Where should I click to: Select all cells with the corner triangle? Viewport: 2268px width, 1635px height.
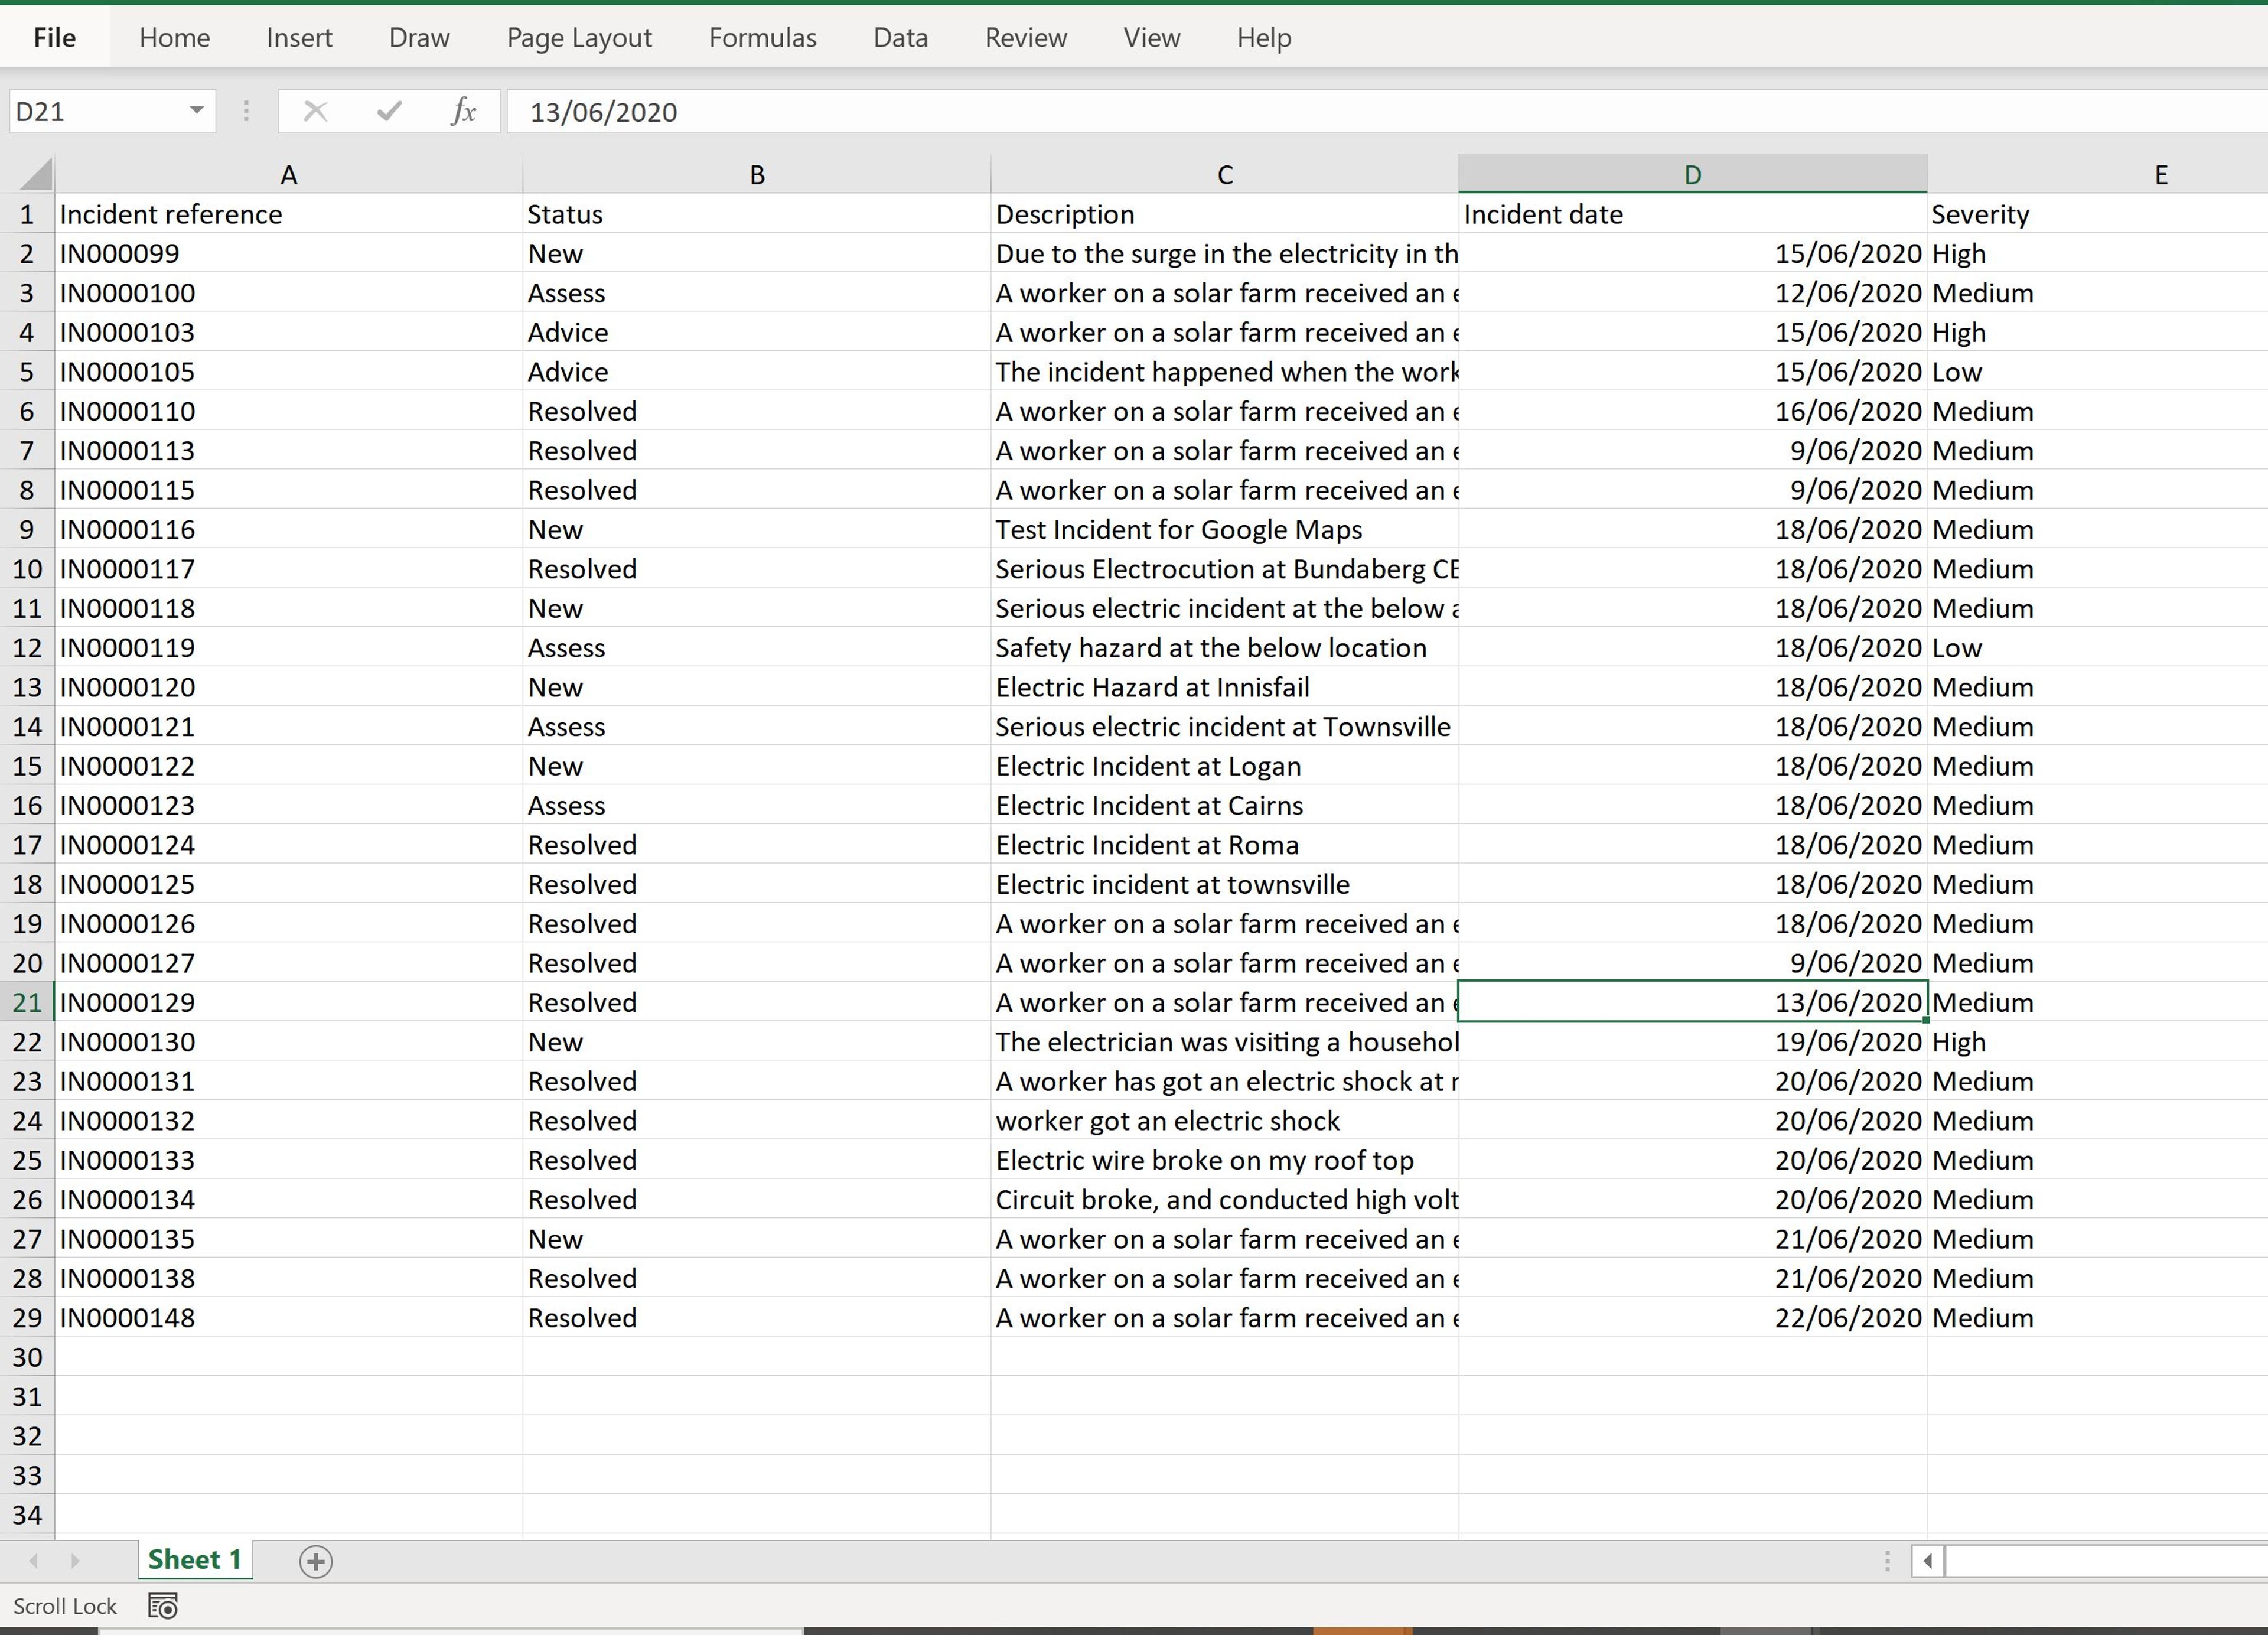coord(36,174)
